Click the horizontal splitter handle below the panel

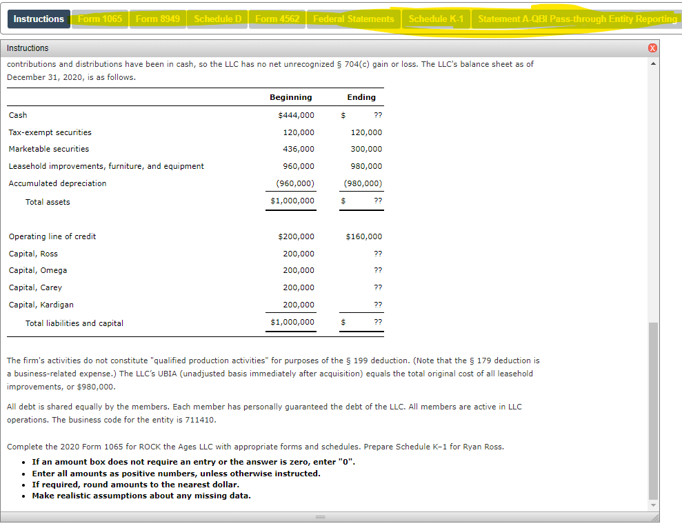click(320, 517)
